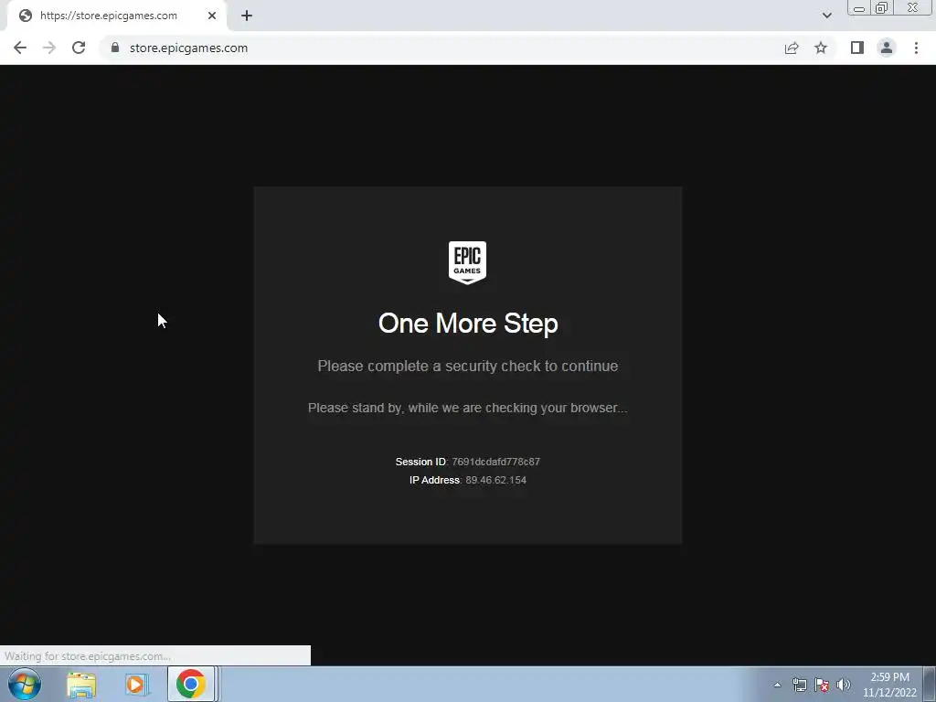Open Windows Start menu
Viewport: 936px width, 702px height.
[x=25, y=684]
